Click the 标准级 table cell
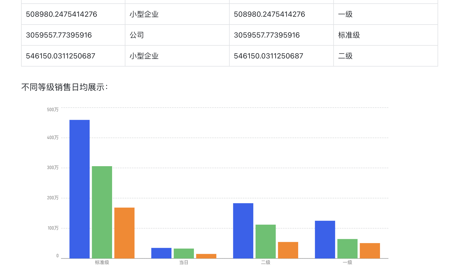 (386, 35)
